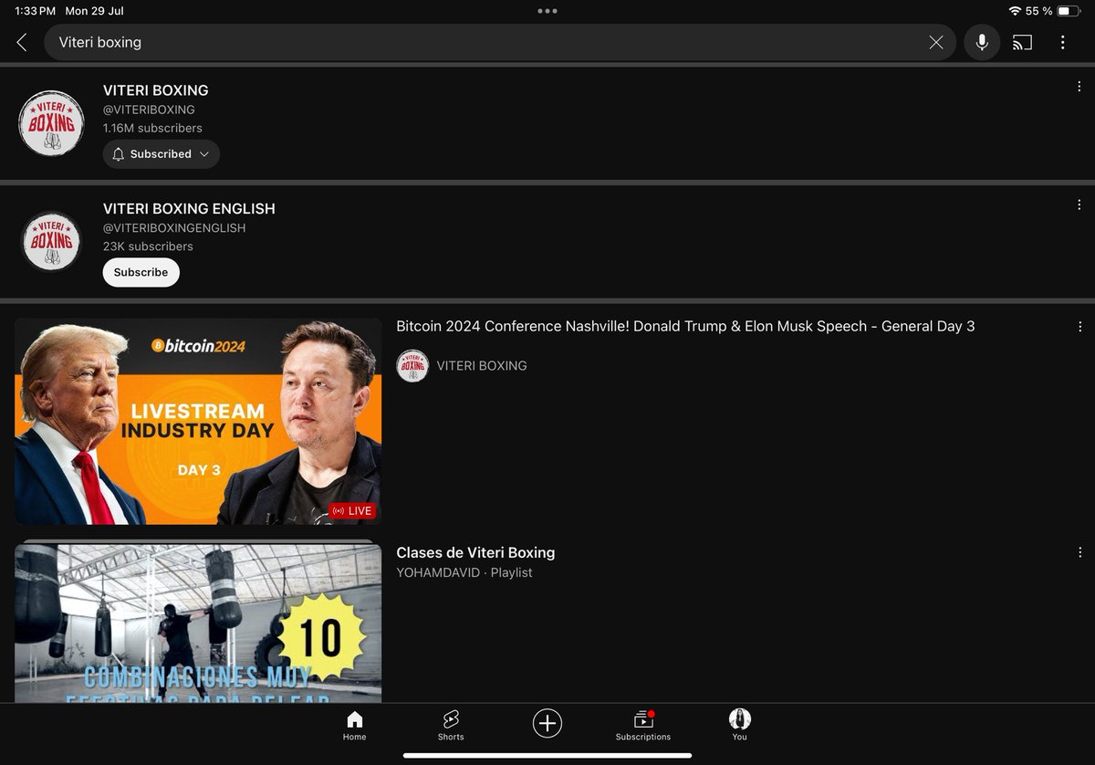Open the boxing combinations playlist thumbnail
The image size is (1095, 765).
click(x=198, y=623)
